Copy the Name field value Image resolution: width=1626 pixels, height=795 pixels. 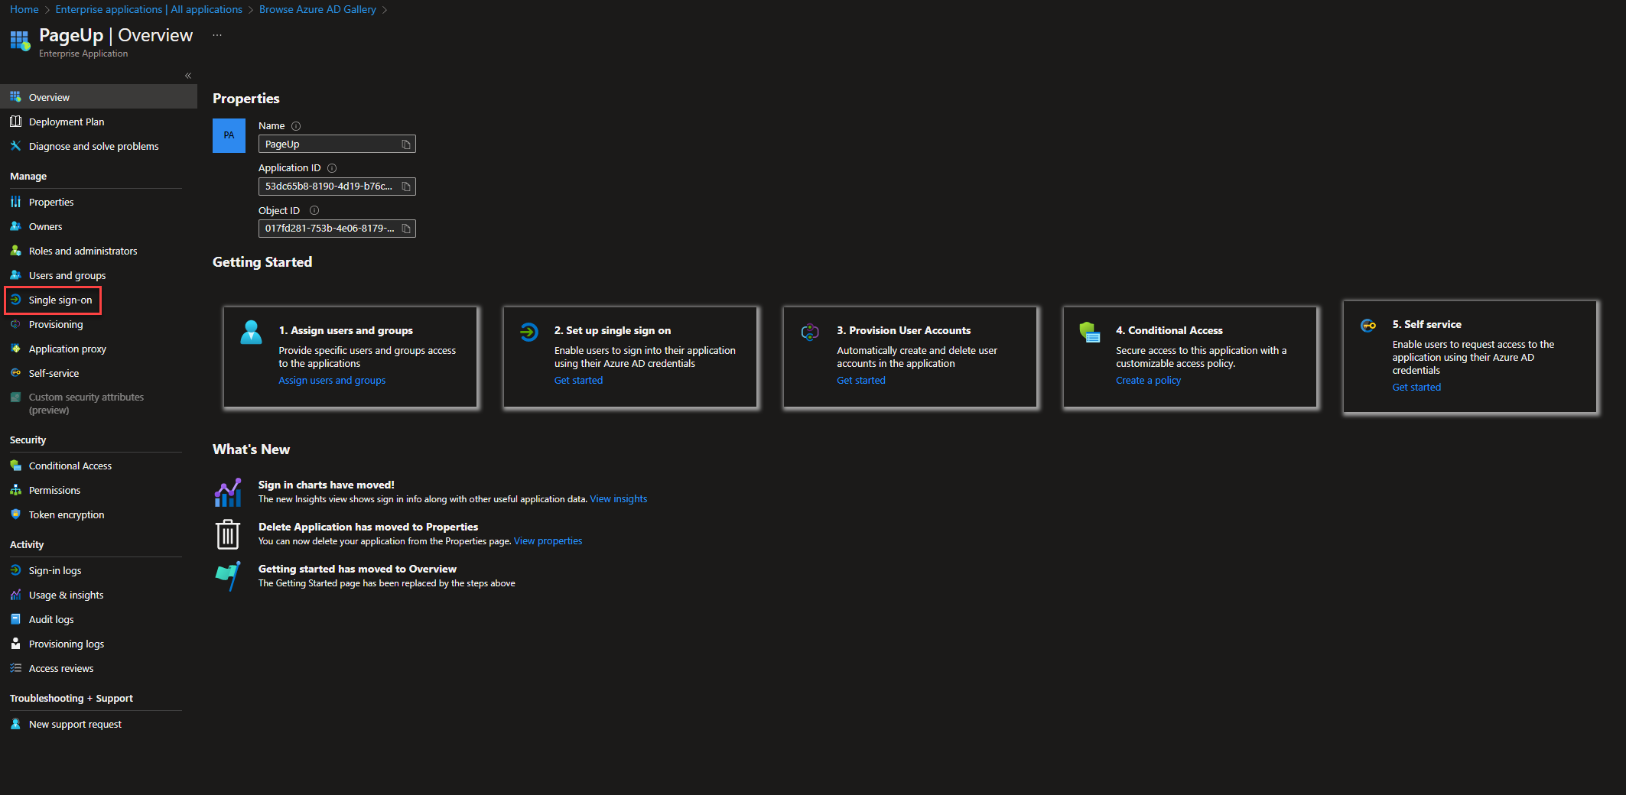pos(406,144)
